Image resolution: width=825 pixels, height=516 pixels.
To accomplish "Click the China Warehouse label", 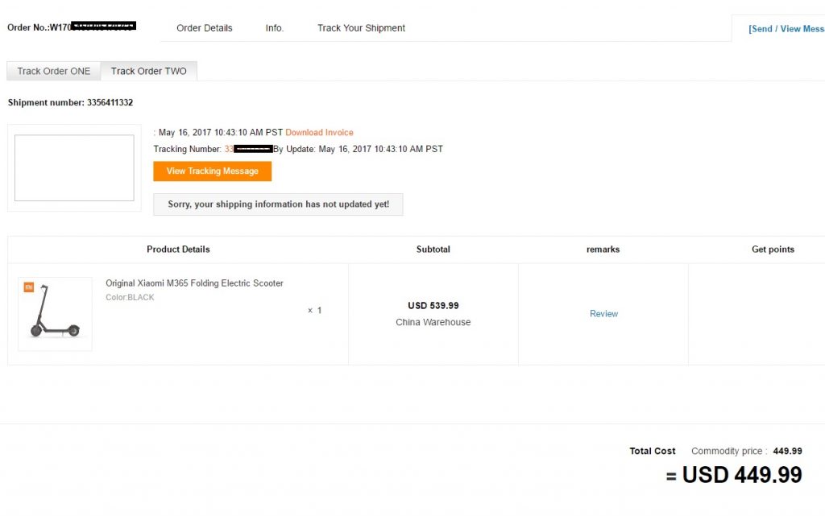I will click(433, 322).
